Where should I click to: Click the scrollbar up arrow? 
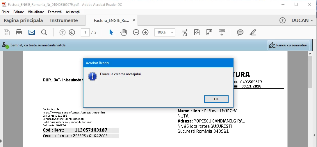[x=310, y=54]
